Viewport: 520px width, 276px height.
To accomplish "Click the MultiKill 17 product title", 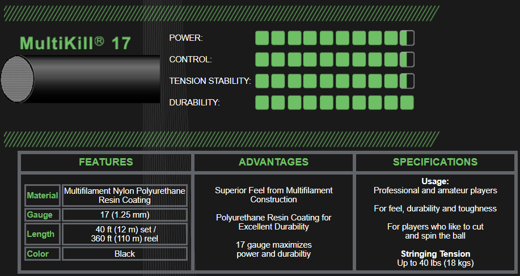I will [75, 43].
